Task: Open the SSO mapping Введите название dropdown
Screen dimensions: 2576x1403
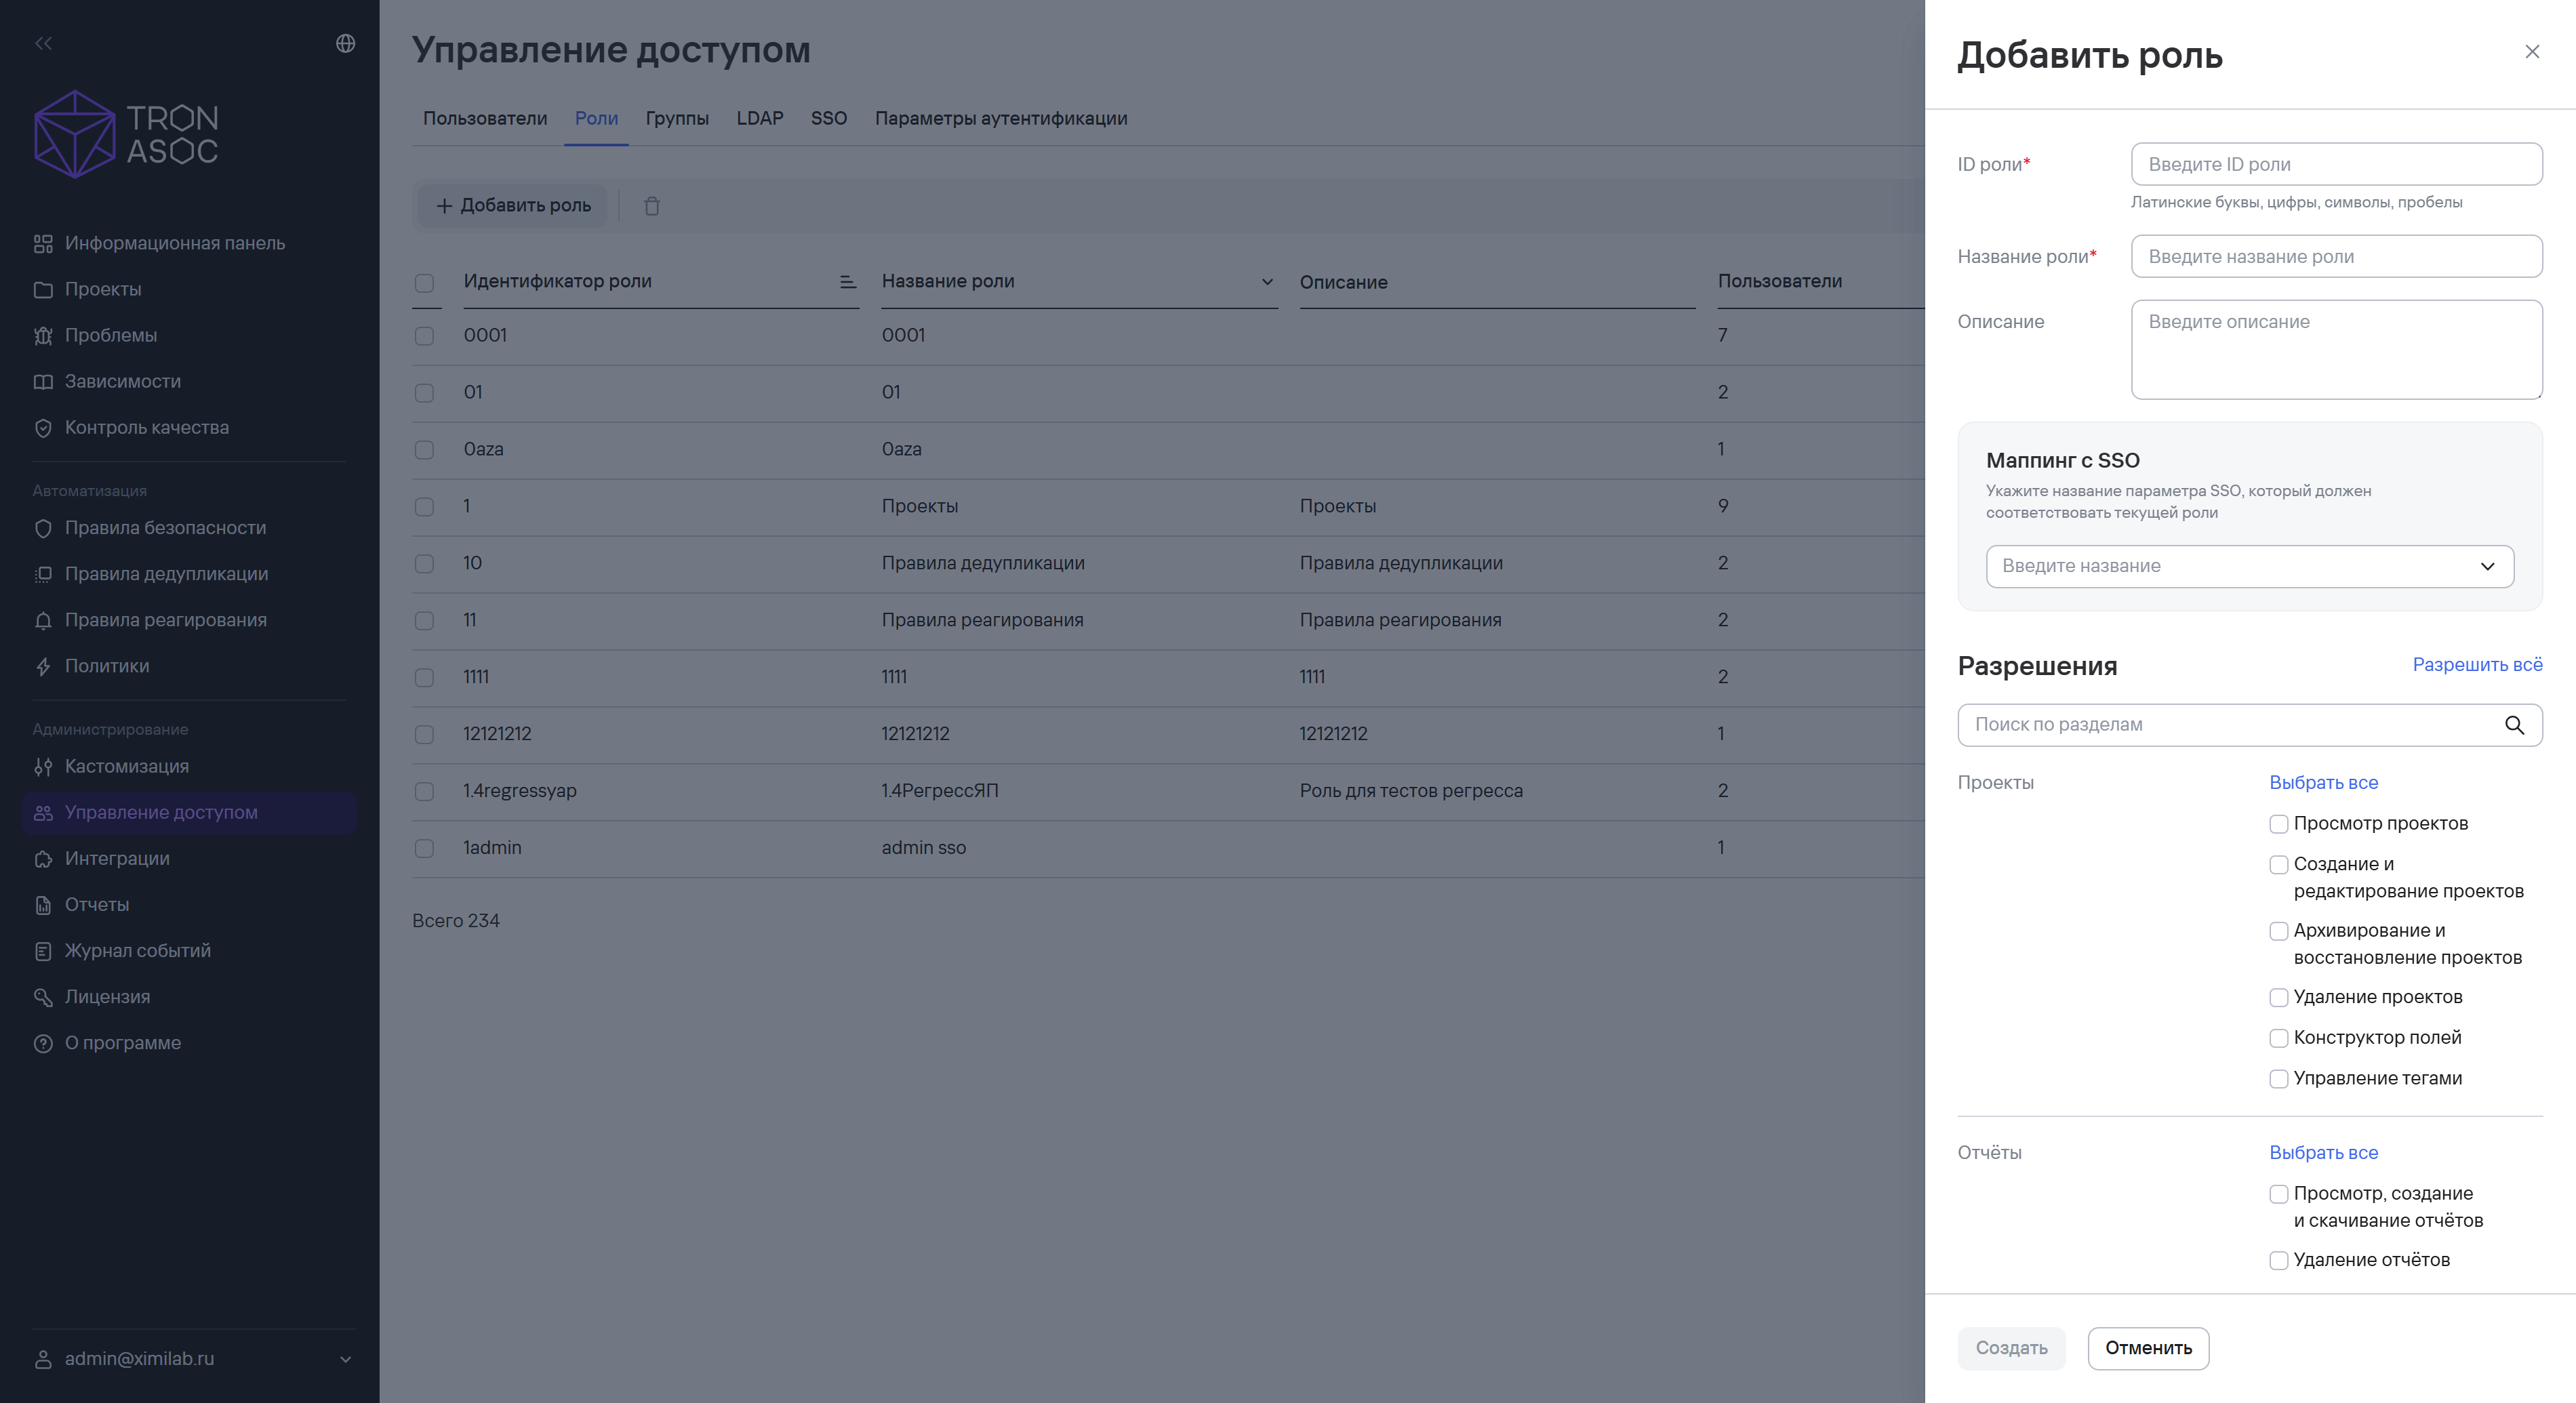Action: tap(2249, 566)
